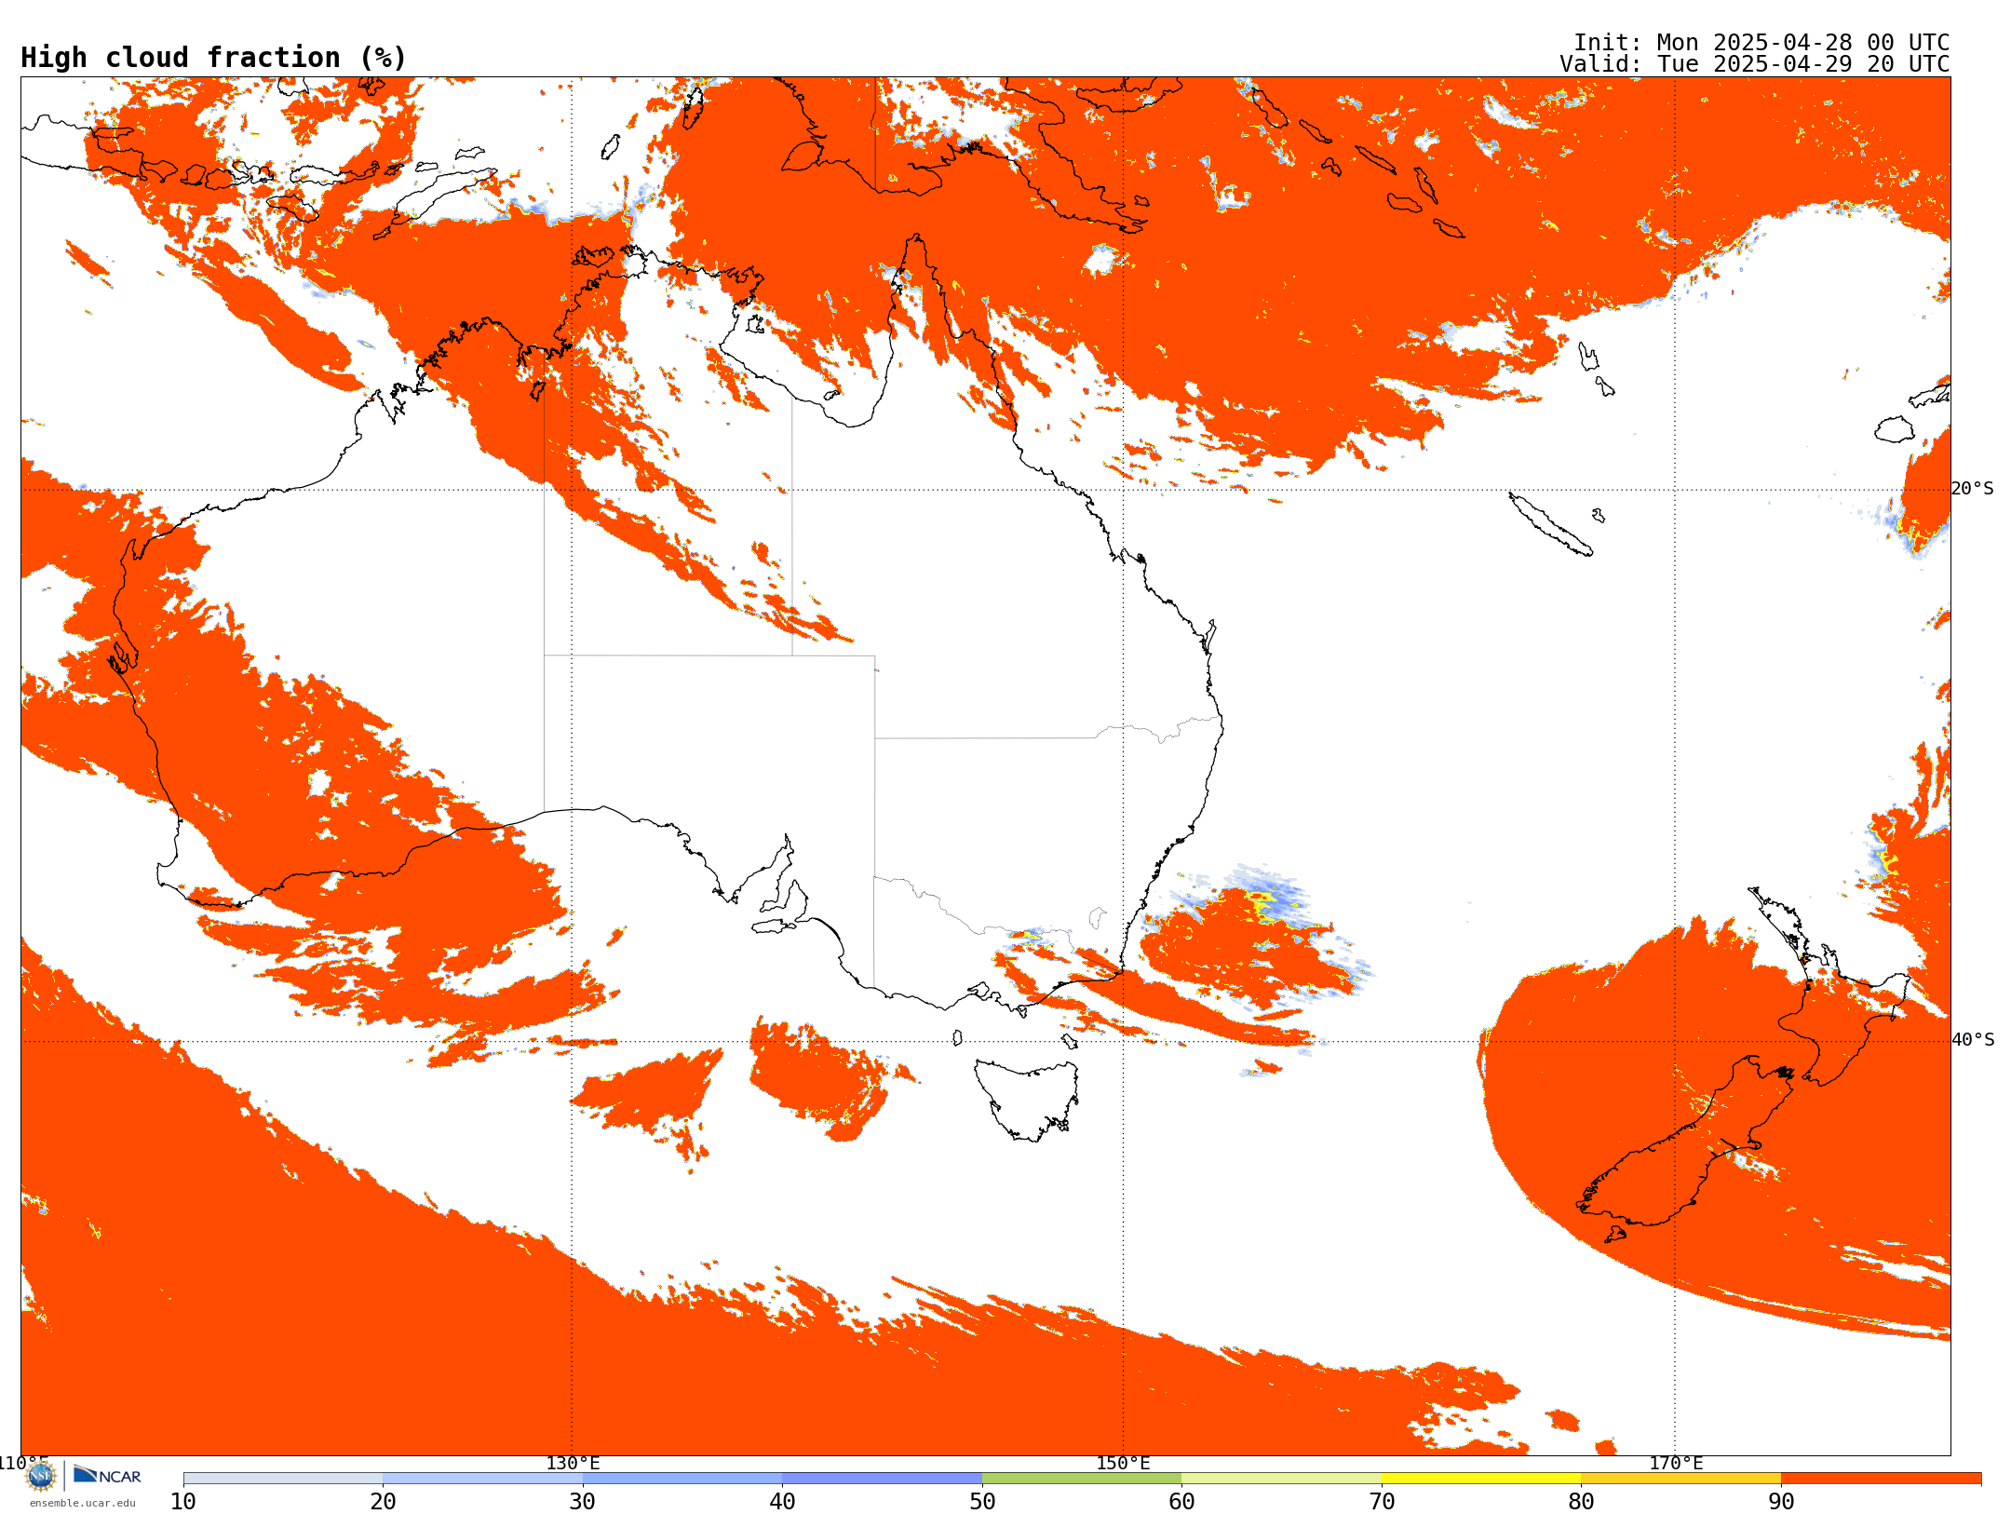2011x1514 pixels.
Task: Select the 'Valid: Tue 2025-04-29 20 UTC' line
Action: pyautogui.click(x=1754, y=64)
